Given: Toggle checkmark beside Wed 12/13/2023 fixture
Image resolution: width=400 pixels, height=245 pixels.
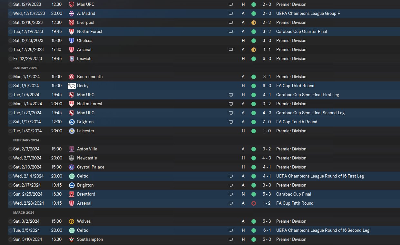Looking at the screenshot, I should pyautogui.click(x=11, y=14).
